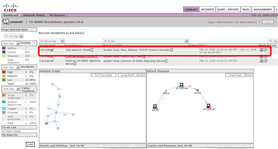
Task: Click query icon after Inactive CS-MARS Reporting Device rule
Action: tap(166, 61)
